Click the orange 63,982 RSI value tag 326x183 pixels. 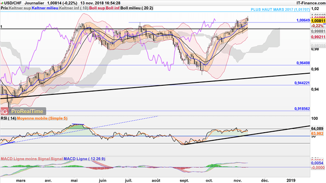(x=317, y=134)
